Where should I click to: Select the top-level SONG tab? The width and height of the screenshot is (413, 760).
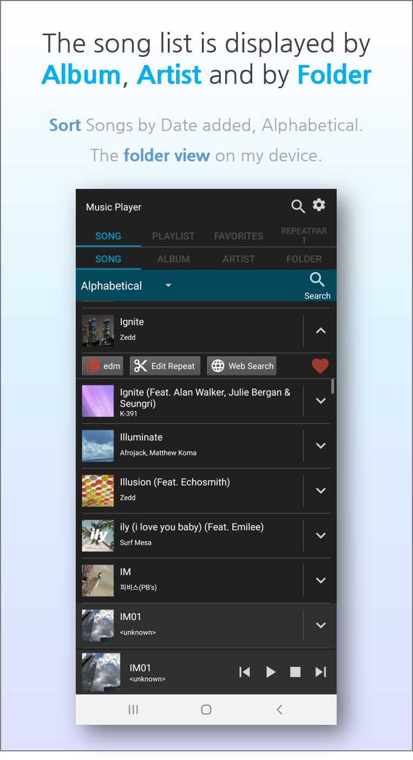click(108, 236)
